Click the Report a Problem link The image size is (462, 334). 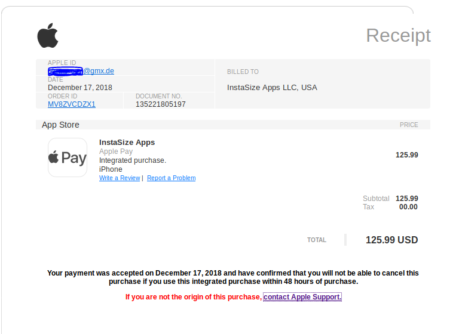tap(171, 178)
